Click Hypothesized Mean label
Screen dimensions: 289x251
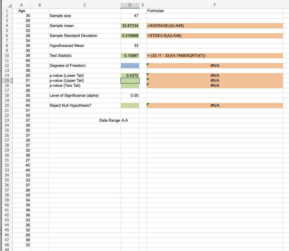85,45
